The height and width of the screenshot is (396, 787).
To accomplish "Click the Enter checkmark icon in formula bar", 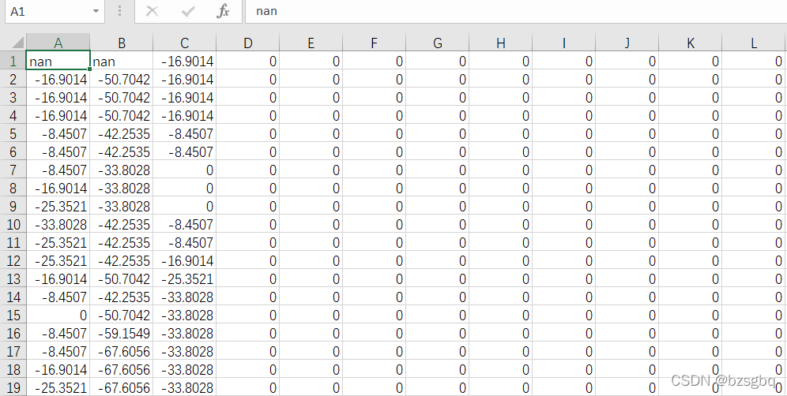I will point(188,11).
